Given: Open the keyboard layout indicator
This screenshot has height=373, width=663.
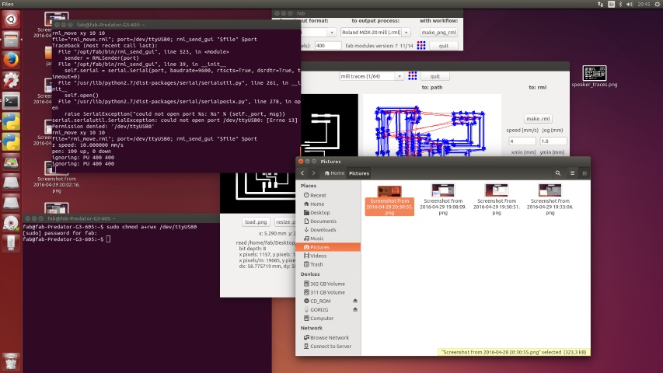Looking at the screenshot, I should pos(611,4).
